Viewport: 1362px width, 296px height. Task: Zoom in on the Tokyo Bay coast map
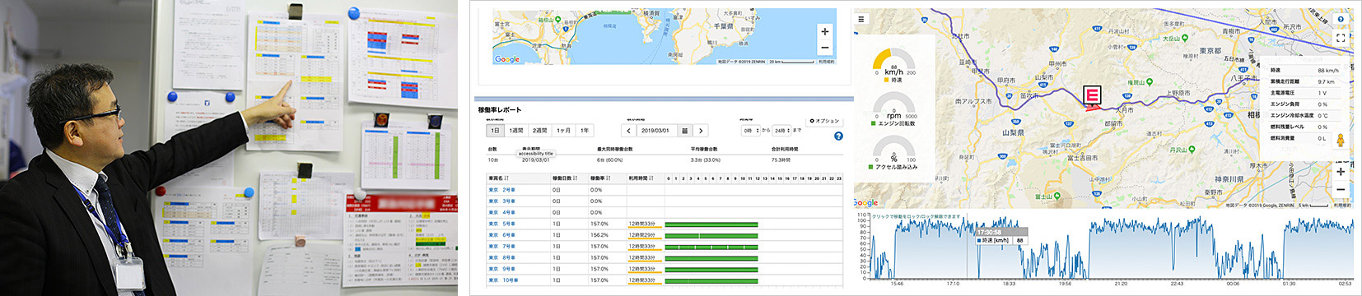[x=824, y=31]
